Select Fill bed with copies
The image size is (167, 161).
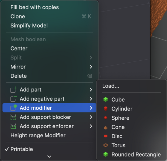pos(34,7)
